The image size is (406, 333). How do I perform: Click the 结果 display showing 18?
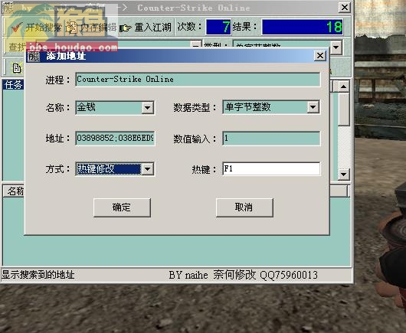(x=303, y=27)
